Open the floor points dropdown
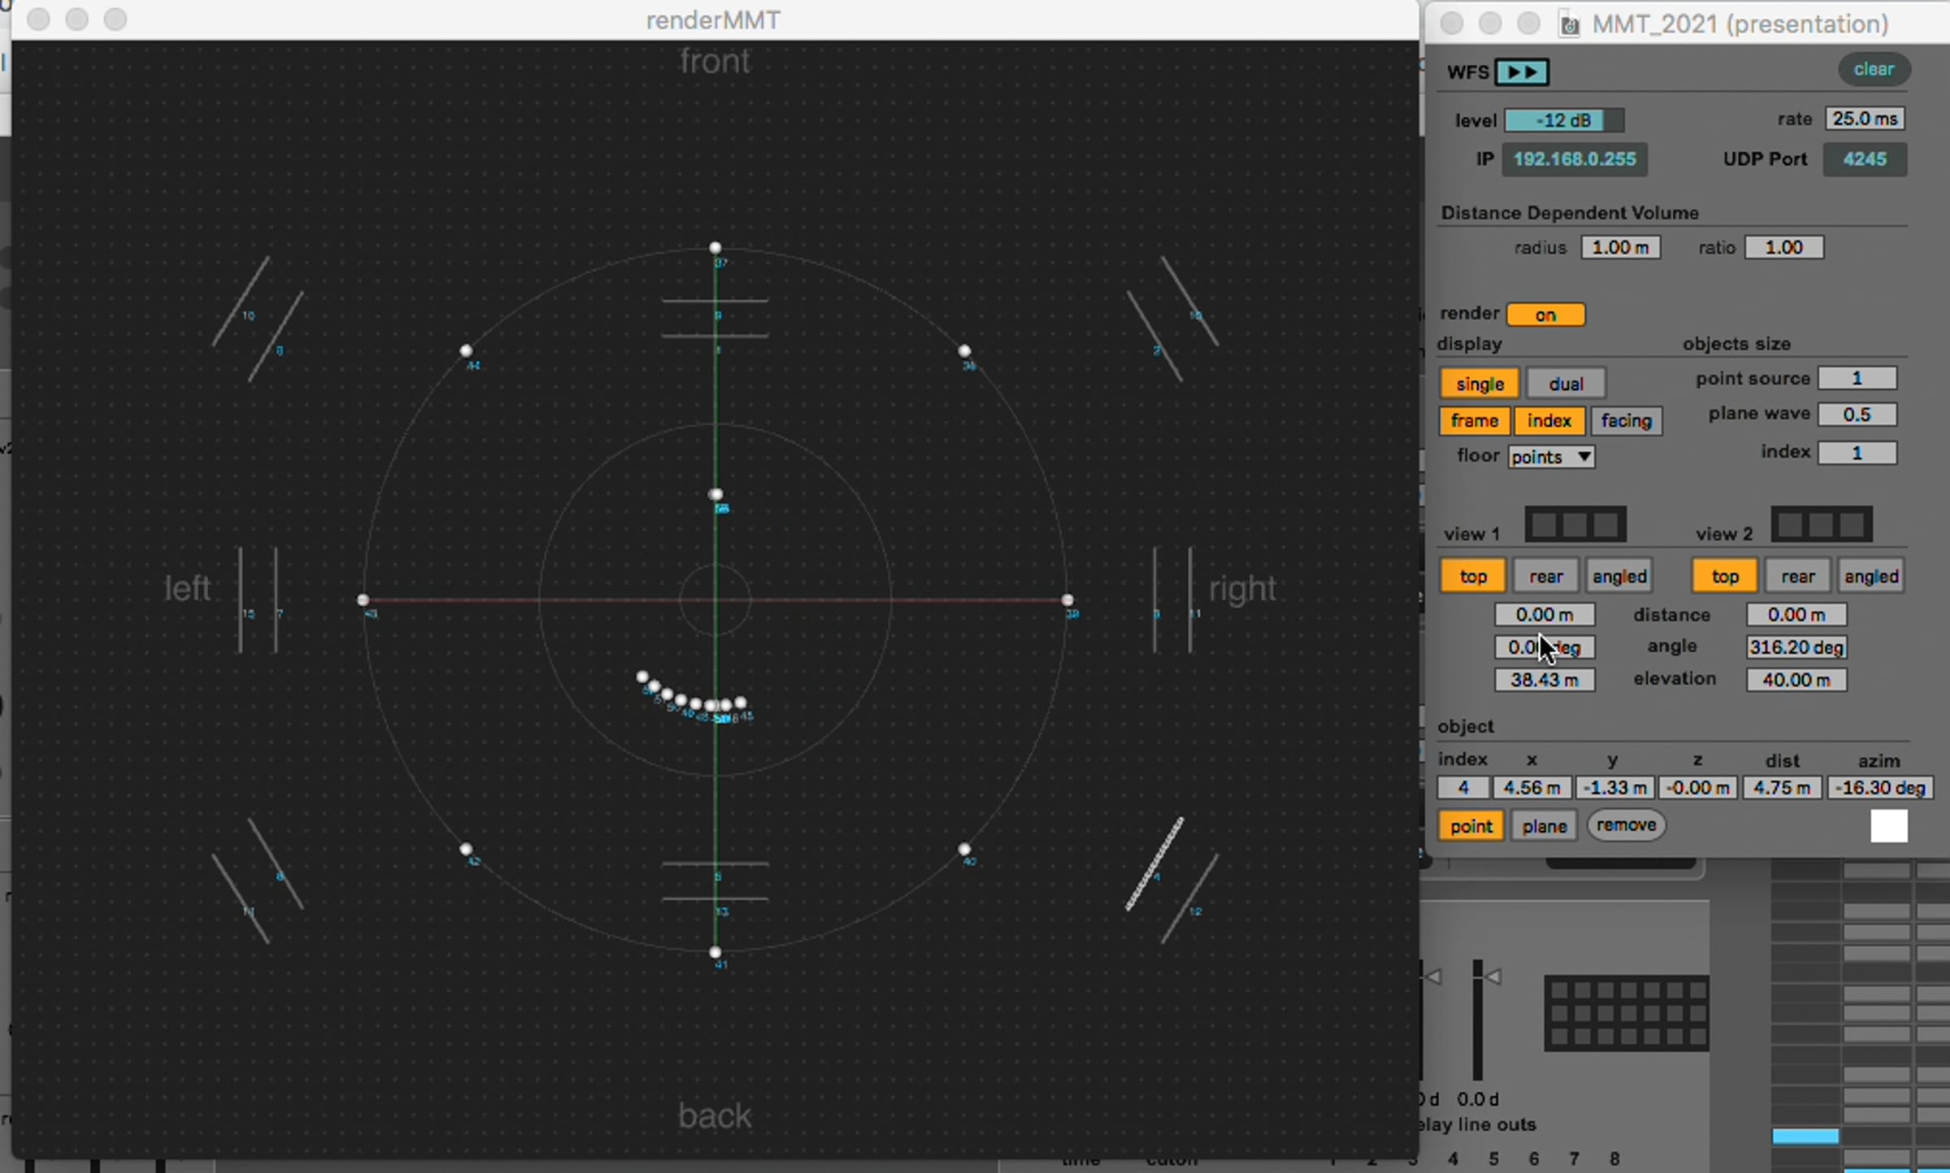Viewport: 1950px width, 1173px height. point(1551,457)
